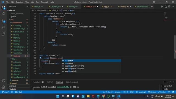This screenshot has width=176, height=99.
Task: Click the main branch indicator
Action: coord(5,92)
